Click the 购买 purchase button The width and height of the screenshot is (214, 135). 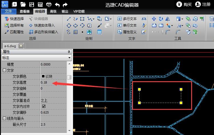coord(184,4)
